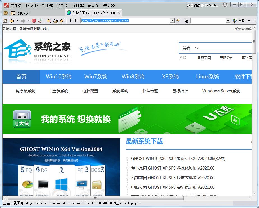Open the XP系统 navigation link
The image size is (259, 208).
click(170, 76)
